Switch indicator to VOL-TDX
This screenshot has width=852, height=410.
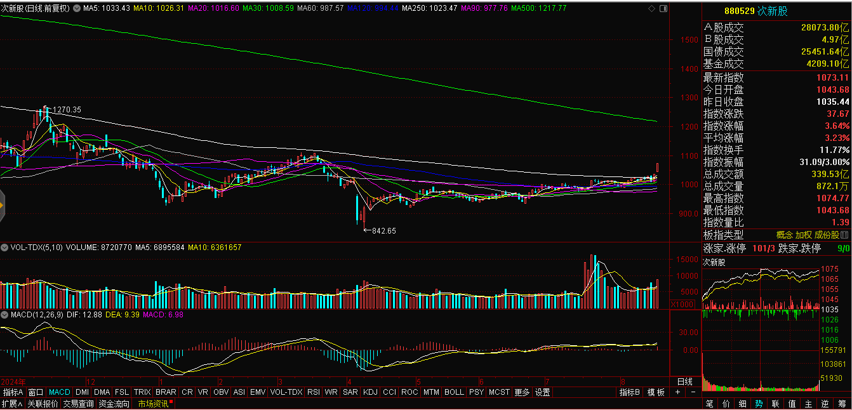pyautogui.click(x=286, y=392)
